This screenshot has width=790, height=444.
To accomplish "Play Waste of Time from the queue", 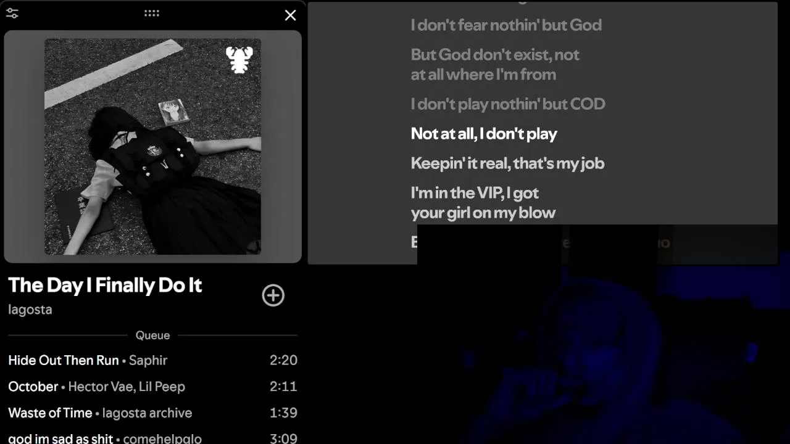I will [x=152, y=413].
